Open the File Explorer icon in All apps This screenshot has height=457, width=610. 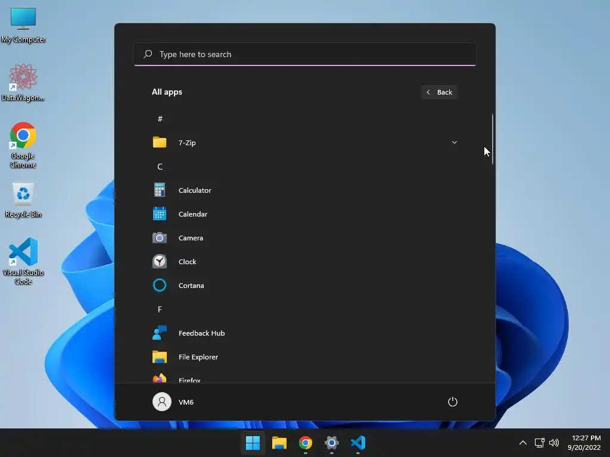click(160, 357)
